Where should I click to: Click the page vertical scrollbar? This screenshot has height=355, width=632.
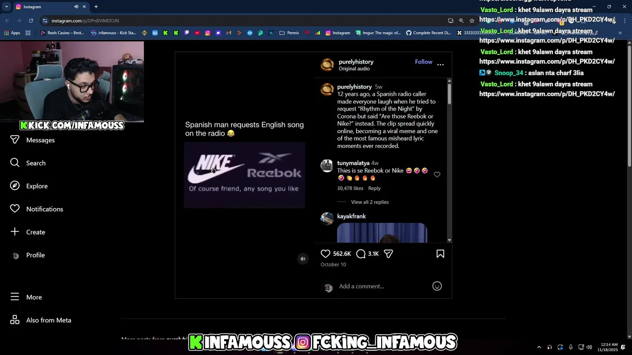pos(629,106)
